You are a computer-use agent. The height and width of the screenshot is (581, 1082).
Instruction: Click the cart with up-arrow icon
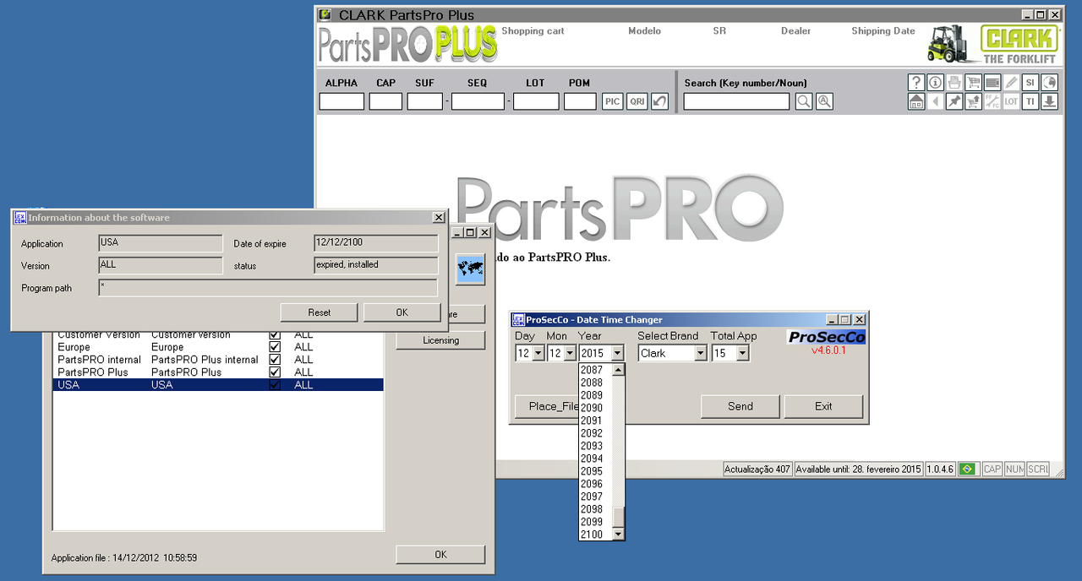click(x=973, y=102)
